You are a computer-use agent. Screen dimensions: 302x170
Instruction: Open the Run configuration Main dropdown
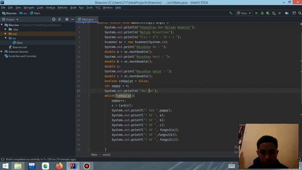244,13
